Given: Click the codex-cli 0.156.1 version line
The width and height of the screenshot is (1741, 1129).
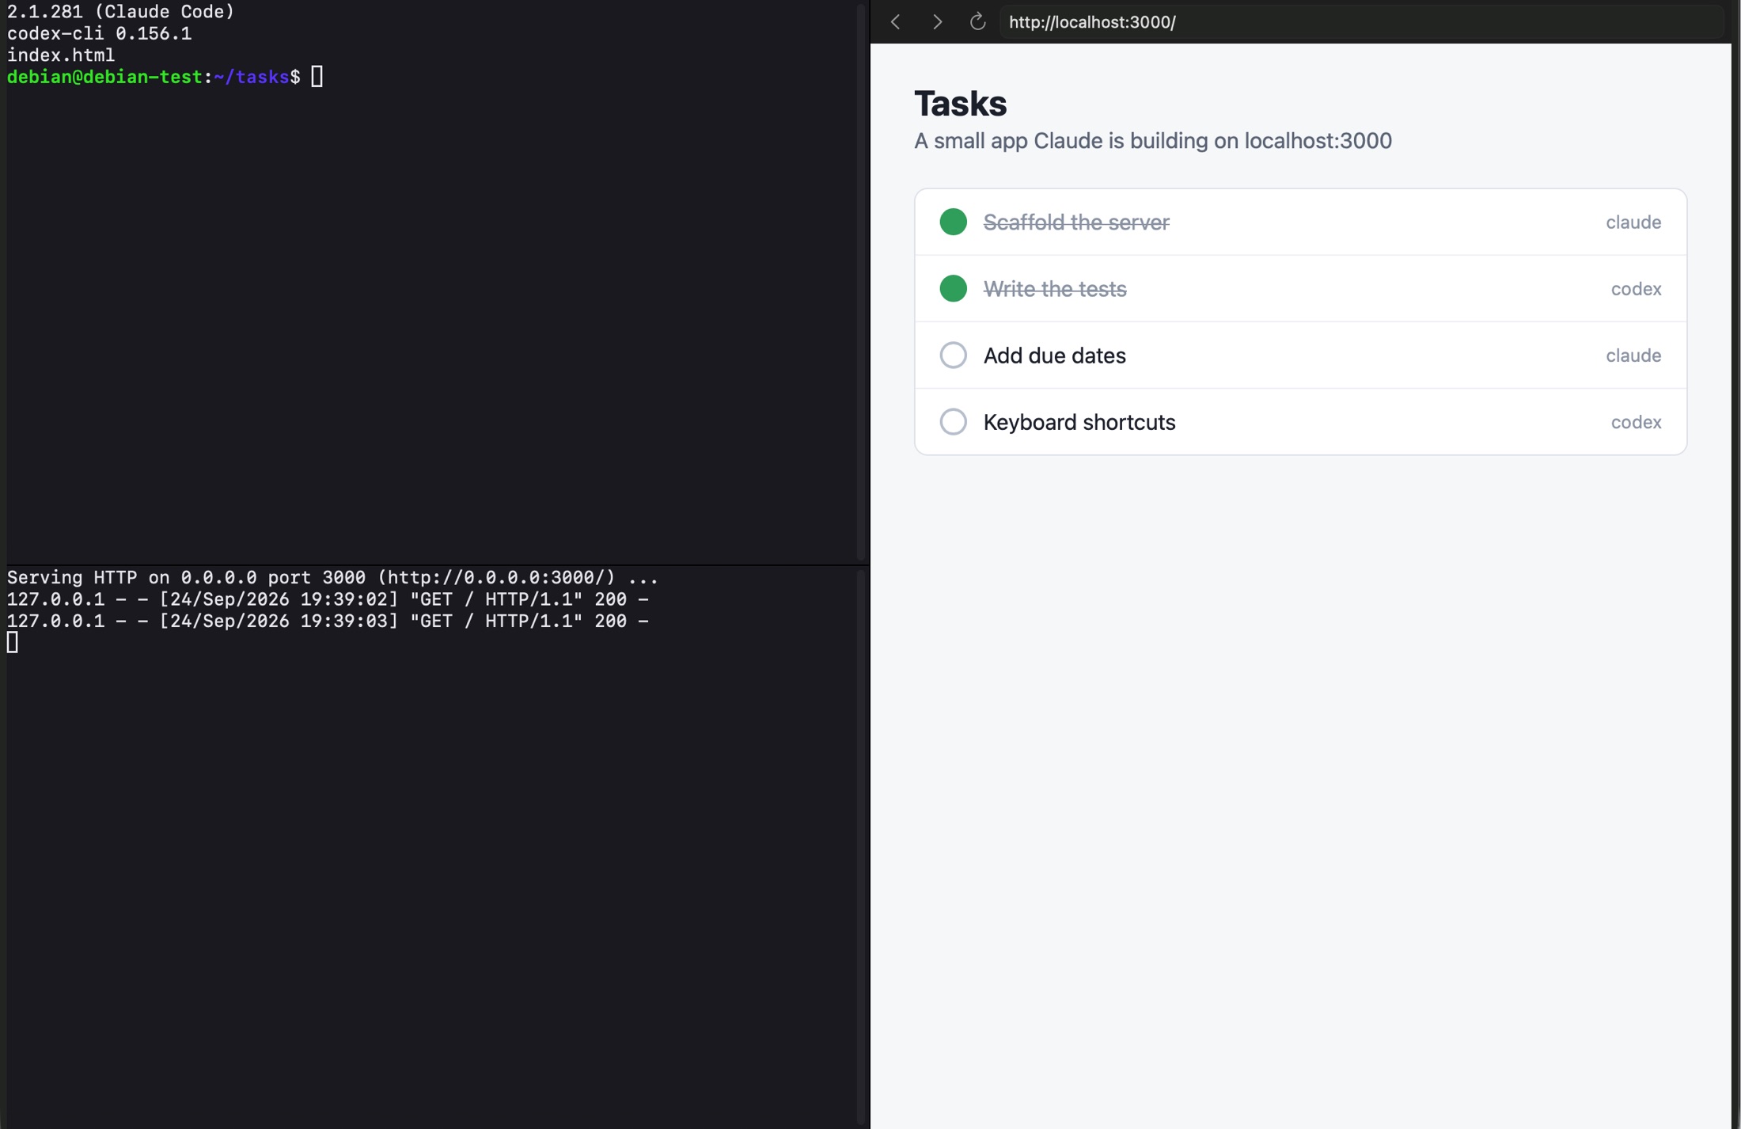Looking at the screenshot, I should [99, 33].
